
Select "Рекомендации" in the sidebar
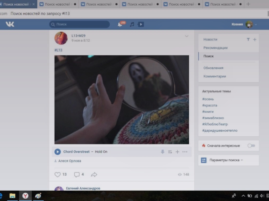[216, 48]
